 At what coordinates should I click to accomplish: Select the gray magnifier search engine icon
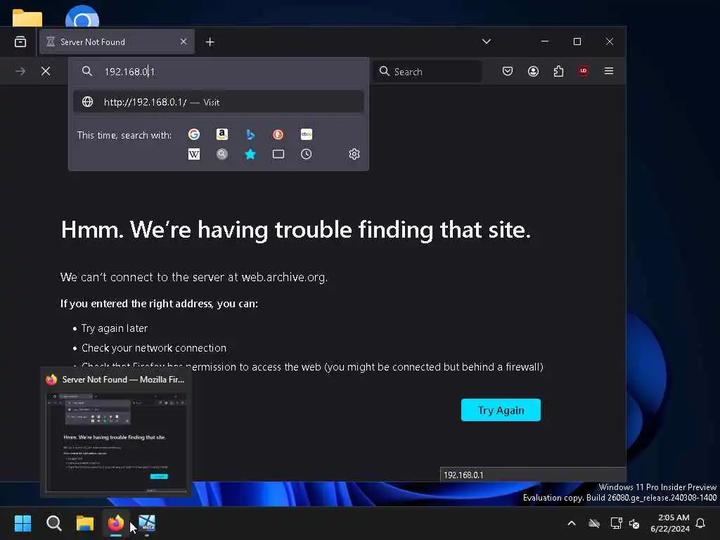pyautogui.click(x=222, y=154)
